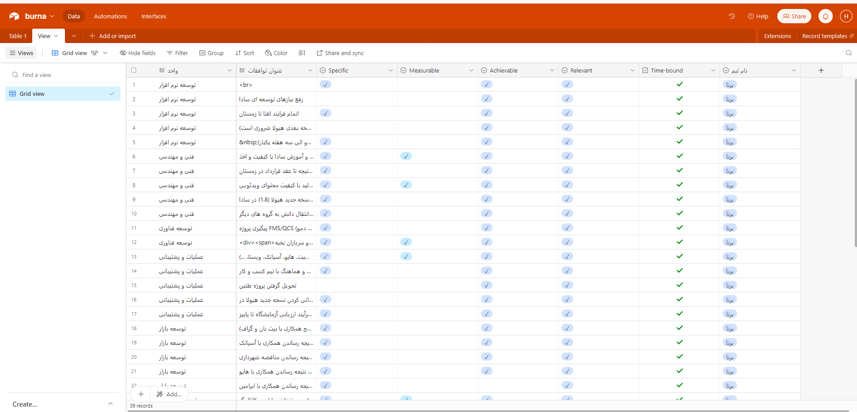The image size is (857, 412).
Task: Switch to the Automations tab
Action: tap(110, 16)
